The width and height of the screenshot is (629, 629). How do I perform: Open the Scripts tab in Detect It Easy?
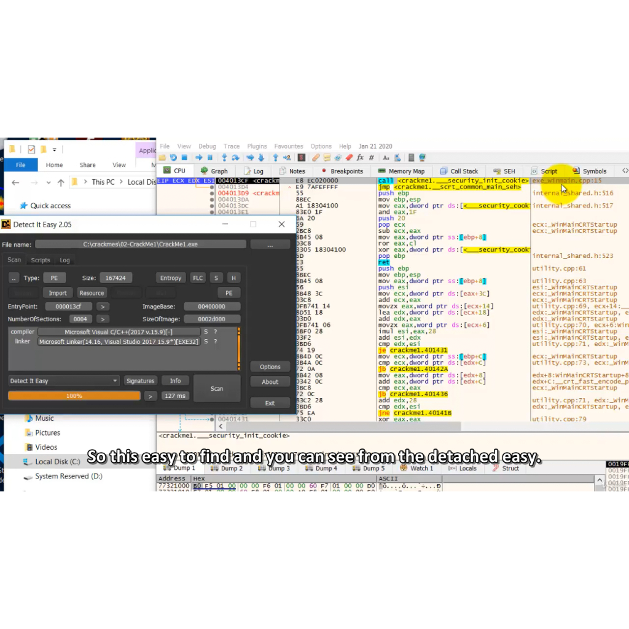click(x=41, y=260)
